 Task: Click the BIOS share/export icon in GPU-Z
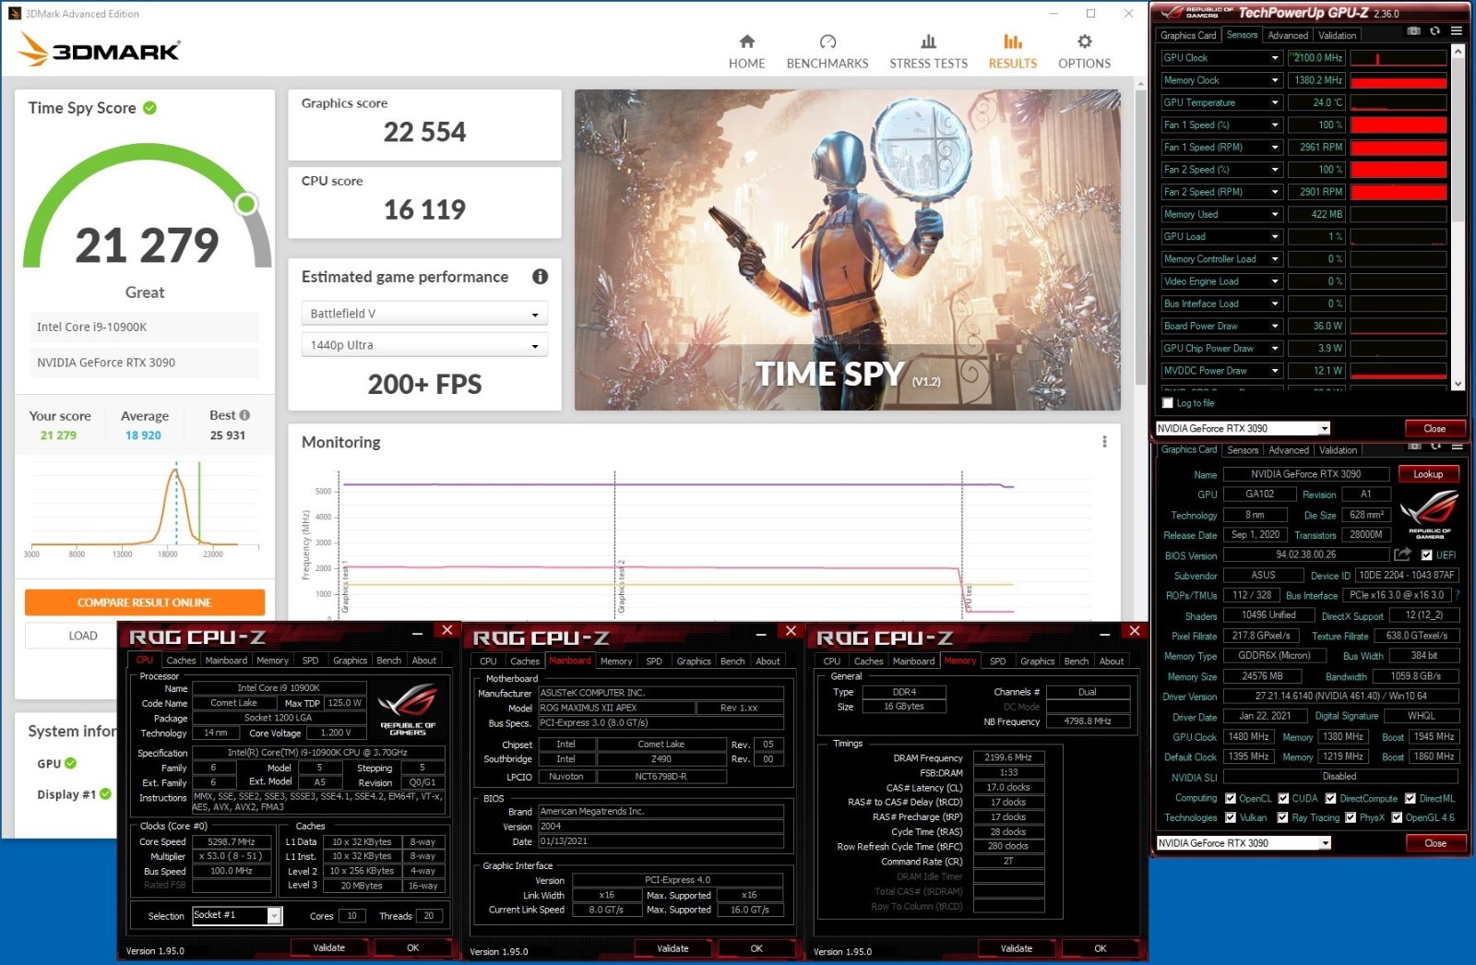tap(1403, 554)
